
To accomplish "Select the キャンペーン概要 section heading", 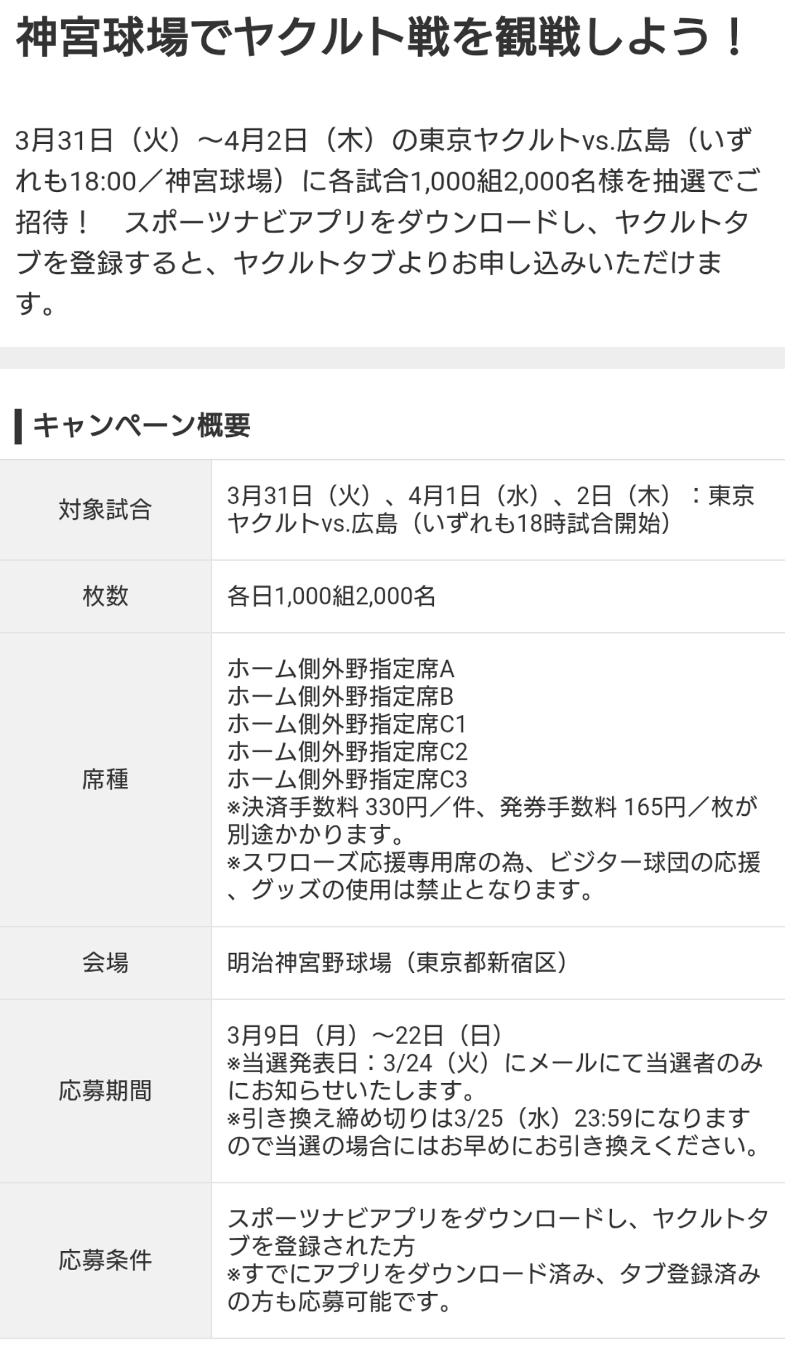I will pos(141,425).
